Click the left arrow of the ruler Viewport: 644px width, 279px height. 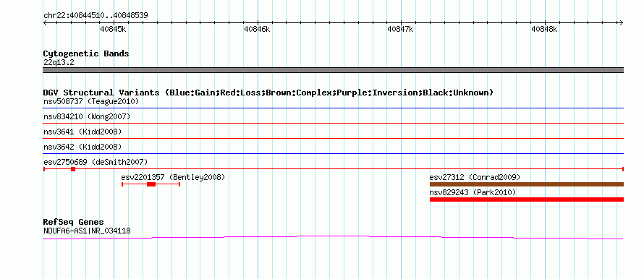[45, 22]
